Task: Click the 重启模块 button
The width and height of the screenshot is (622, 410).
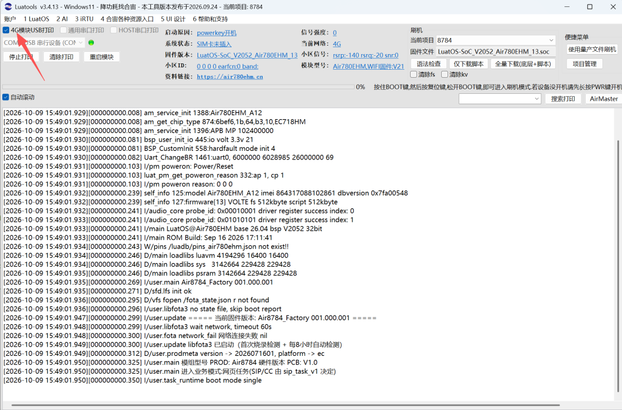Action: pyautogui.click(x=101, y=57)
